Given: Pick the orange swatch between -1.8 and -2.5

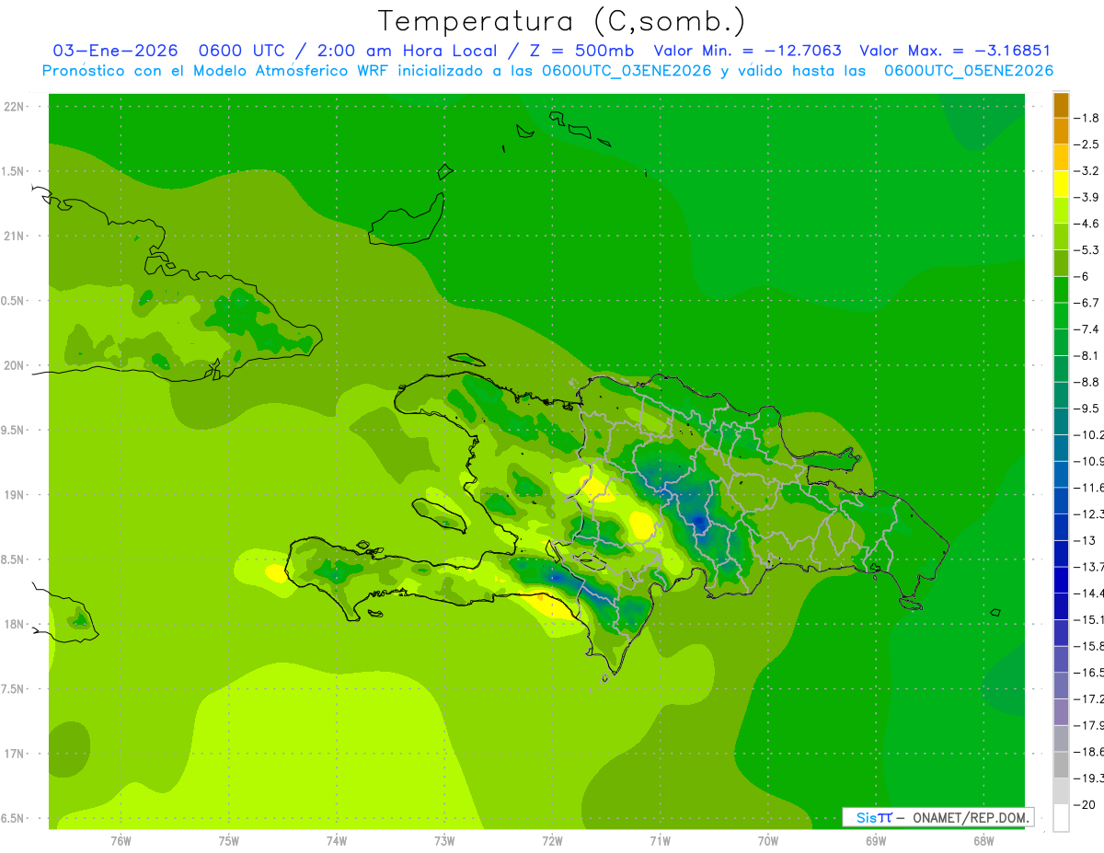Looking at the screenshot, I should [1061, 131].
